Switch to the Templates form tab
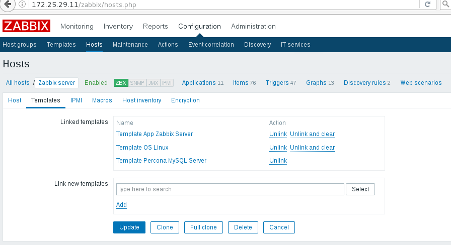 (x=46, y=100)
